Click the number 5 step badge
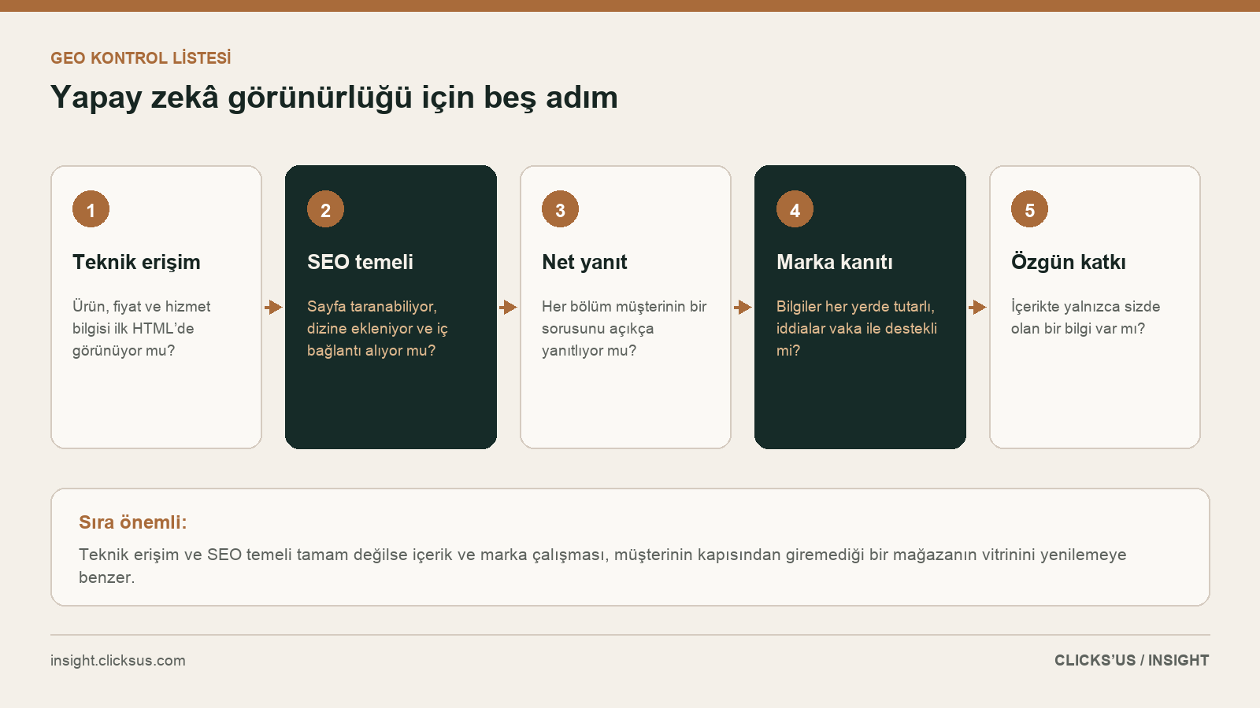The width and height of the screenshot is (1260, 708). tap(1029, 209)
